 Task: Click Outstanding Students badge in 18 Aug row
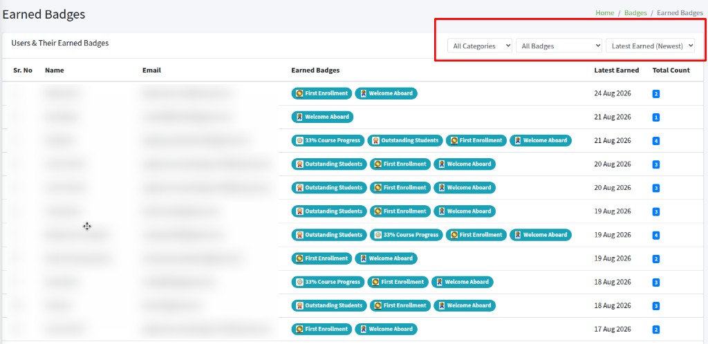(328, 305)
